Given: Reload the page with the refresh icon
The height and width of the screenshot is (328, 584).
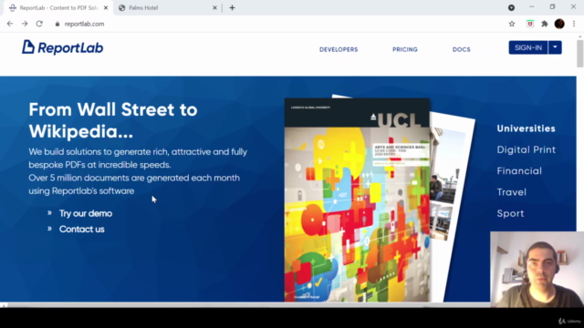Looking at the screenshot, I should tap(39, 24).
